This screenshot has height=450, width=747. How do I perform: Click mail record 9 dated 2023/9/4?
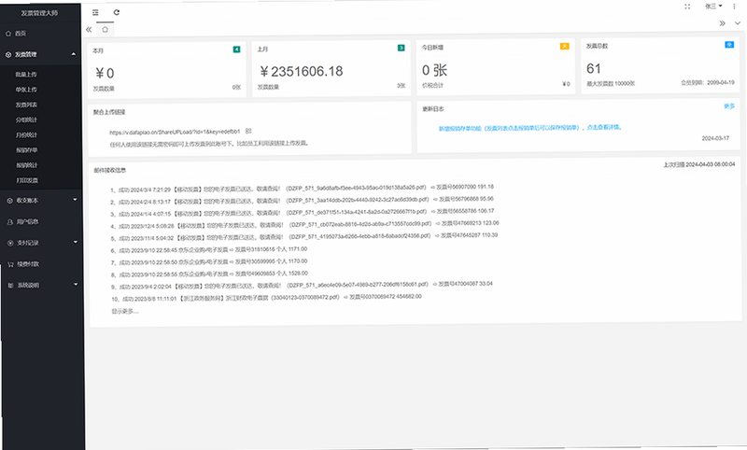click(x=302, y=286)
